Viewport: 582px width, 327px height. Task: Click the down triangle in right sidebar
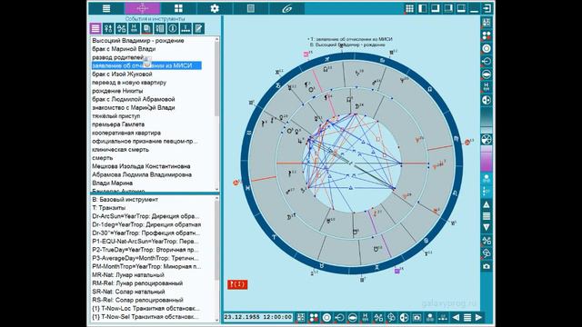[x=487, y=227]
